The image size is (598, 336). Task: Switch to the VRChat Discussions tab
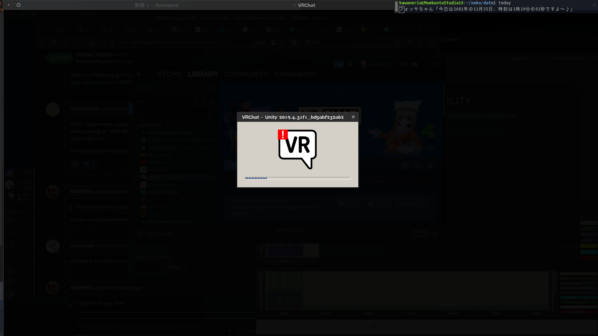pyautogui.click(x=378, y=182)
